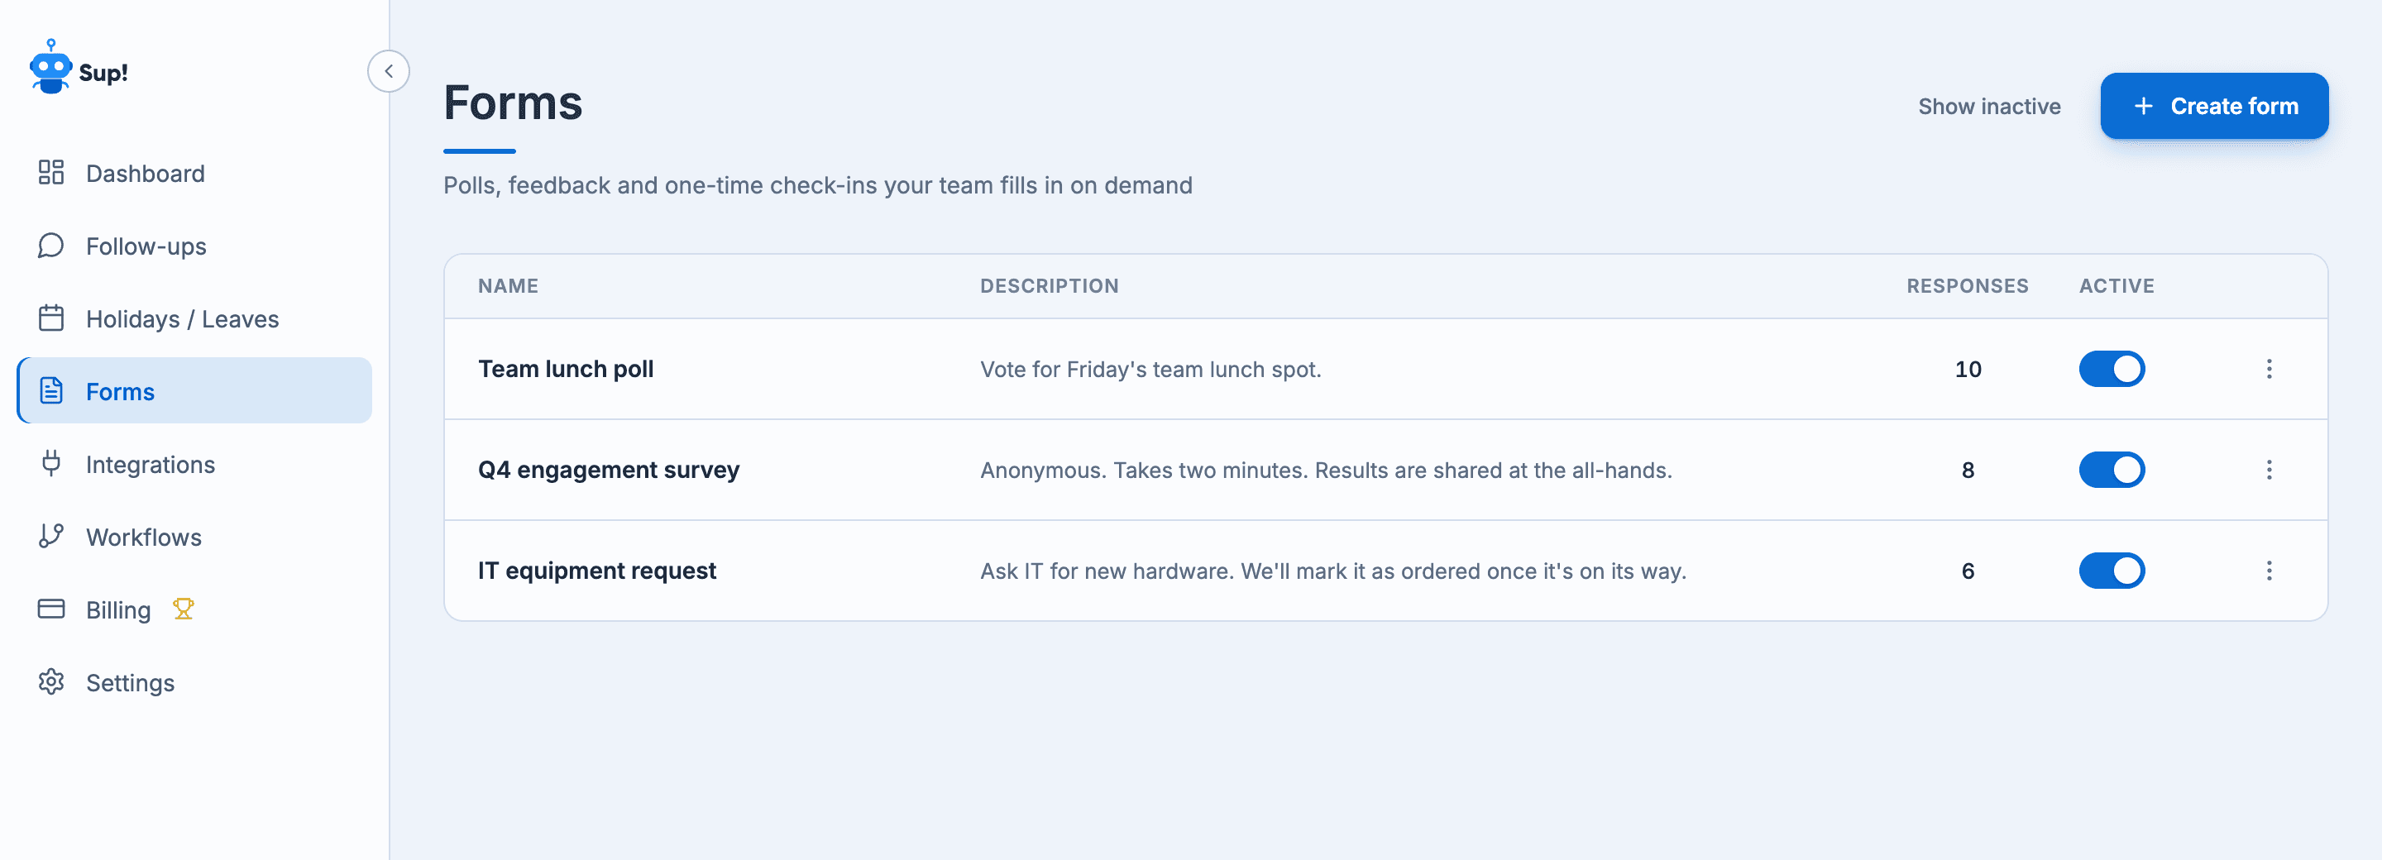Screen dimensions: 2382x860
Task: Click the Create form button
Action: [x=2214, y=107]
